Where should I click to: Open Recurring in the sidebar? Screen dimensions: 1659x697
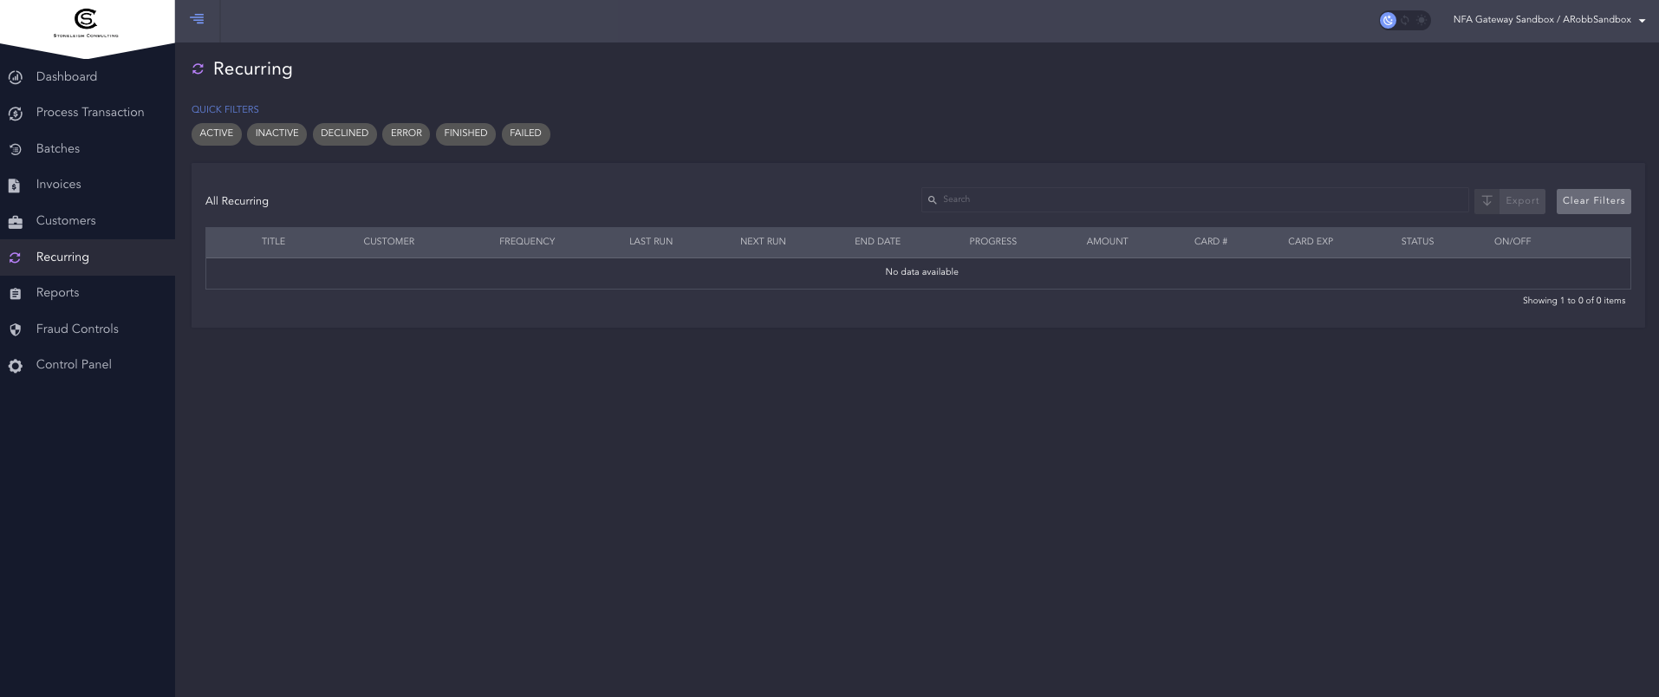(x=88, y=257)
